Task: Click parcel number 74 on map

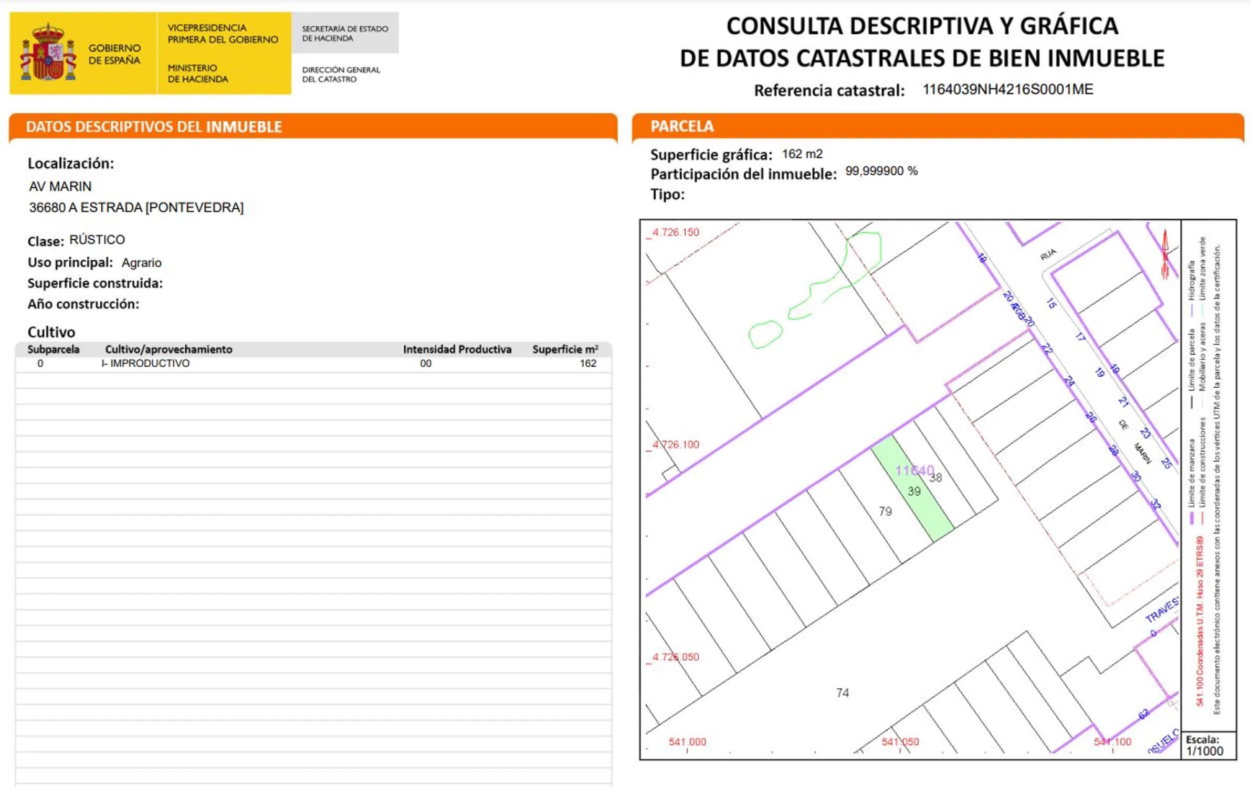Action: (x=842, y=693)
